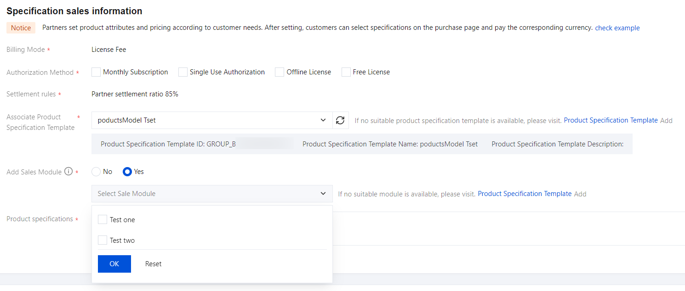Viewport: 685px width, 291px height.
Task: Check the Offline License checkbox
Action: 279,72
